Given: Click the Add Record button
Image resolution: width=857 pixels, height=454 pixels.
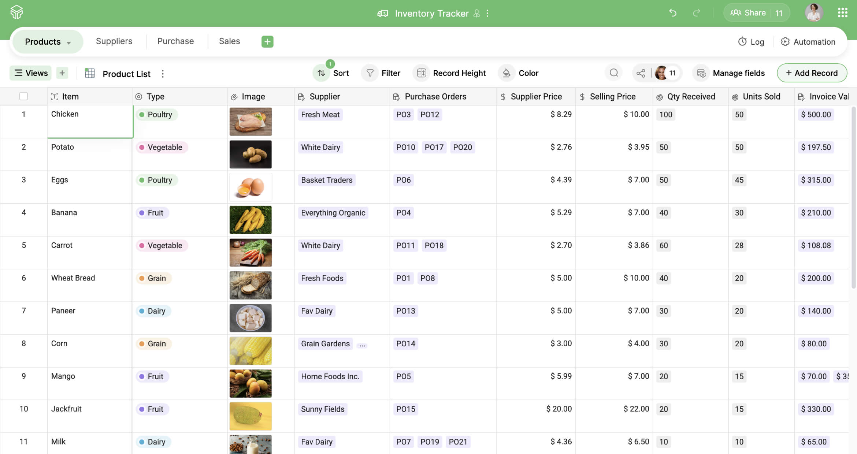Looking at the screenshot, I should click(812, 73).
